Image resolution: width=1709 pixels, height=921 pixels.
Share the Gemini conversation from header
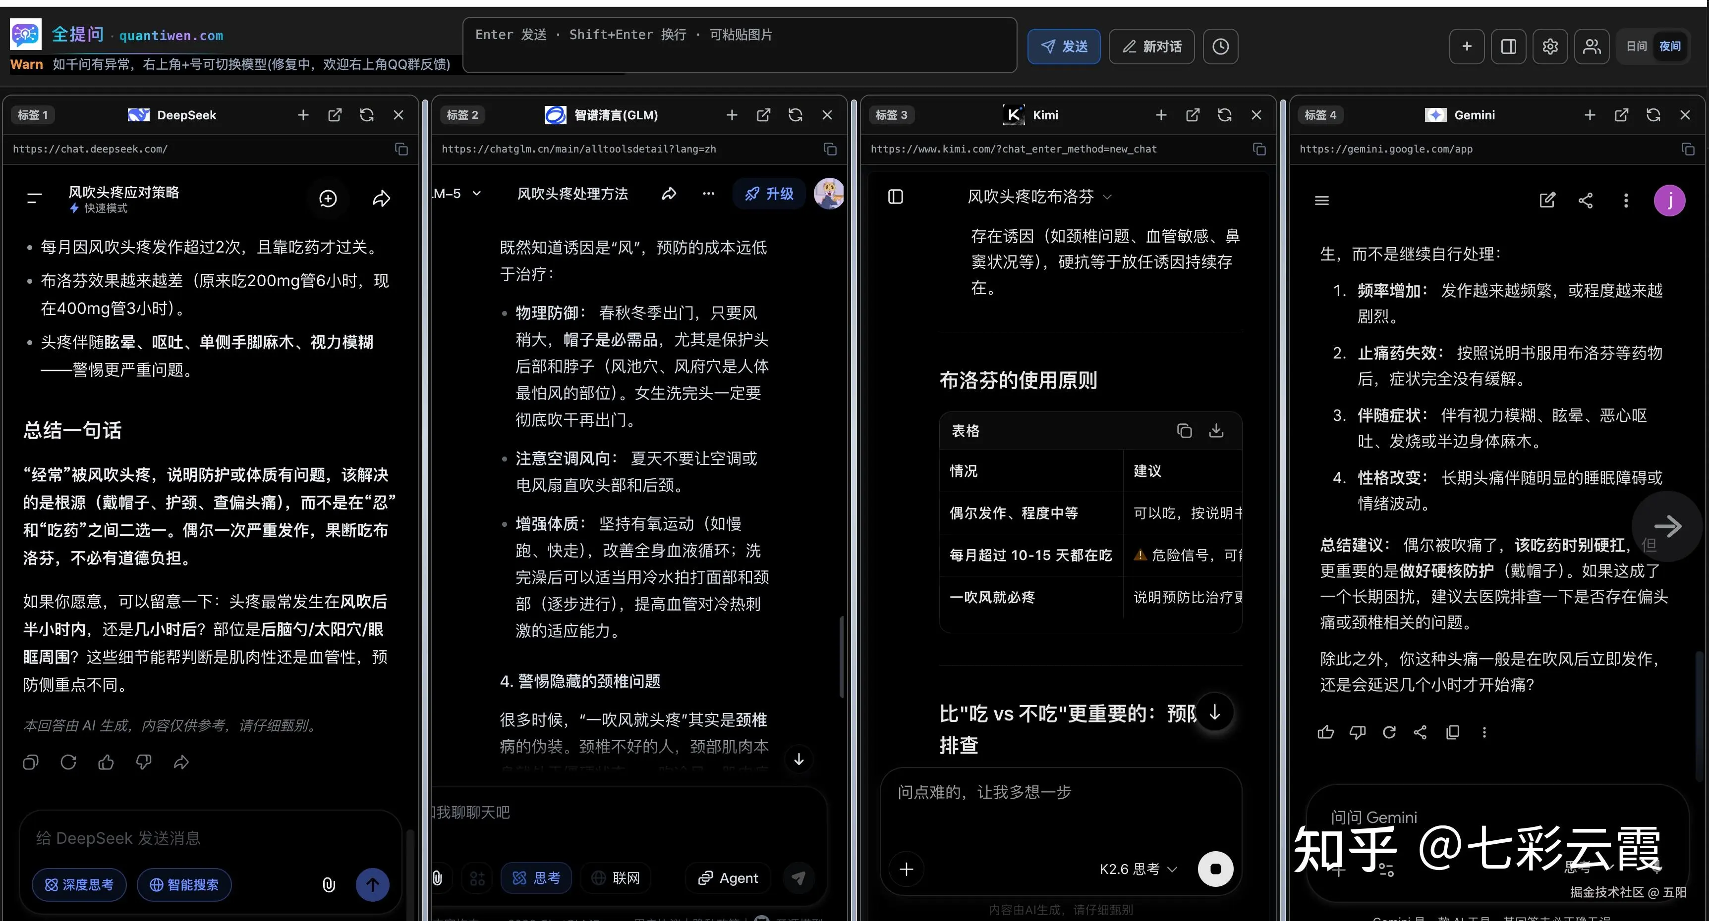click(x=1586, y=200)
